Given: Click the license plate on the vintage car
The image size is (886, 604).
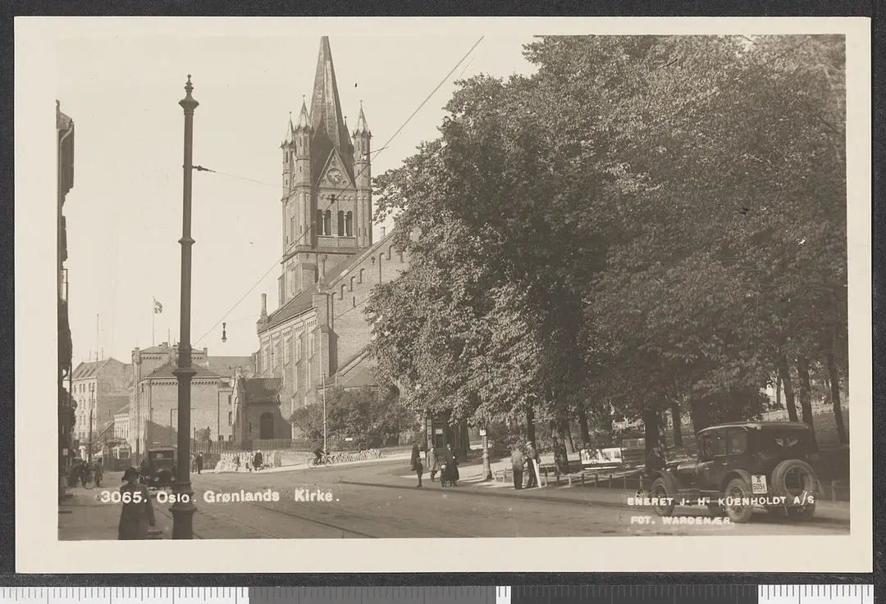Looking at the screenshot, I should (758, 485).
